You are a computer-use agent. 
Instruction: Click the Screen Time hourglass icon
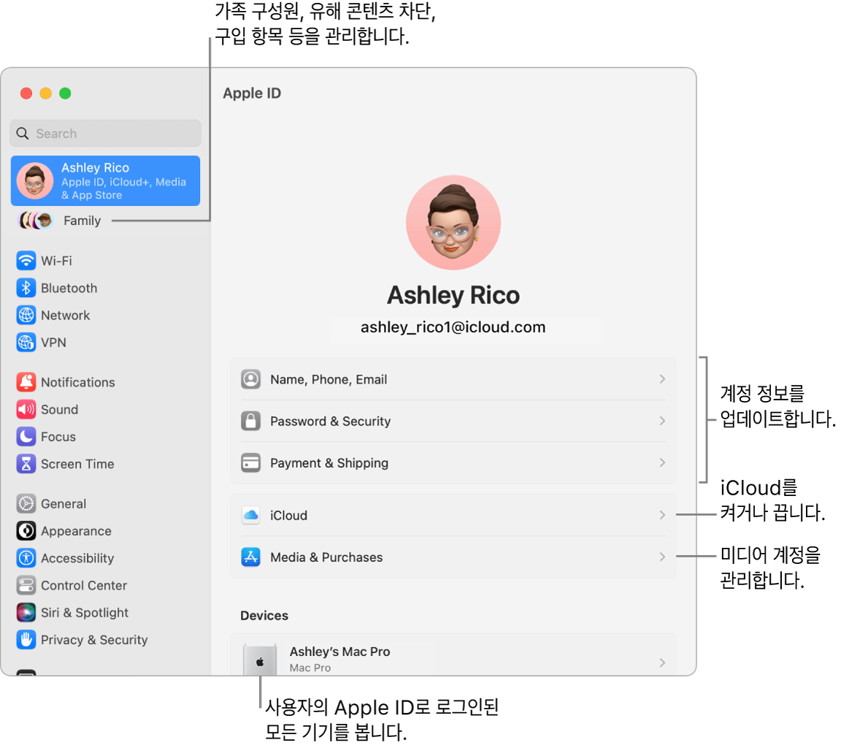point(25,463)
